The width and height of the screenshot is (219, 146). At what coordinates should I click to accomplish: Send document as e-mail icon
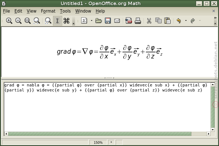pos(117,21)
